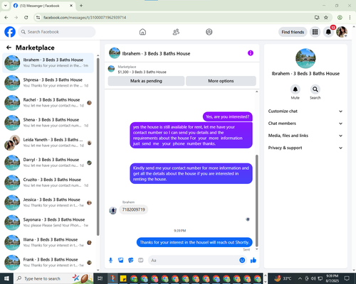Open the tab search dropdown in Chrome

6,6
